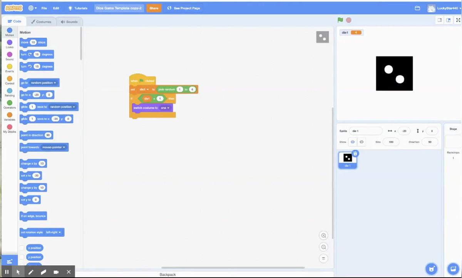Open the language globe dropdown

click(33, 8)
